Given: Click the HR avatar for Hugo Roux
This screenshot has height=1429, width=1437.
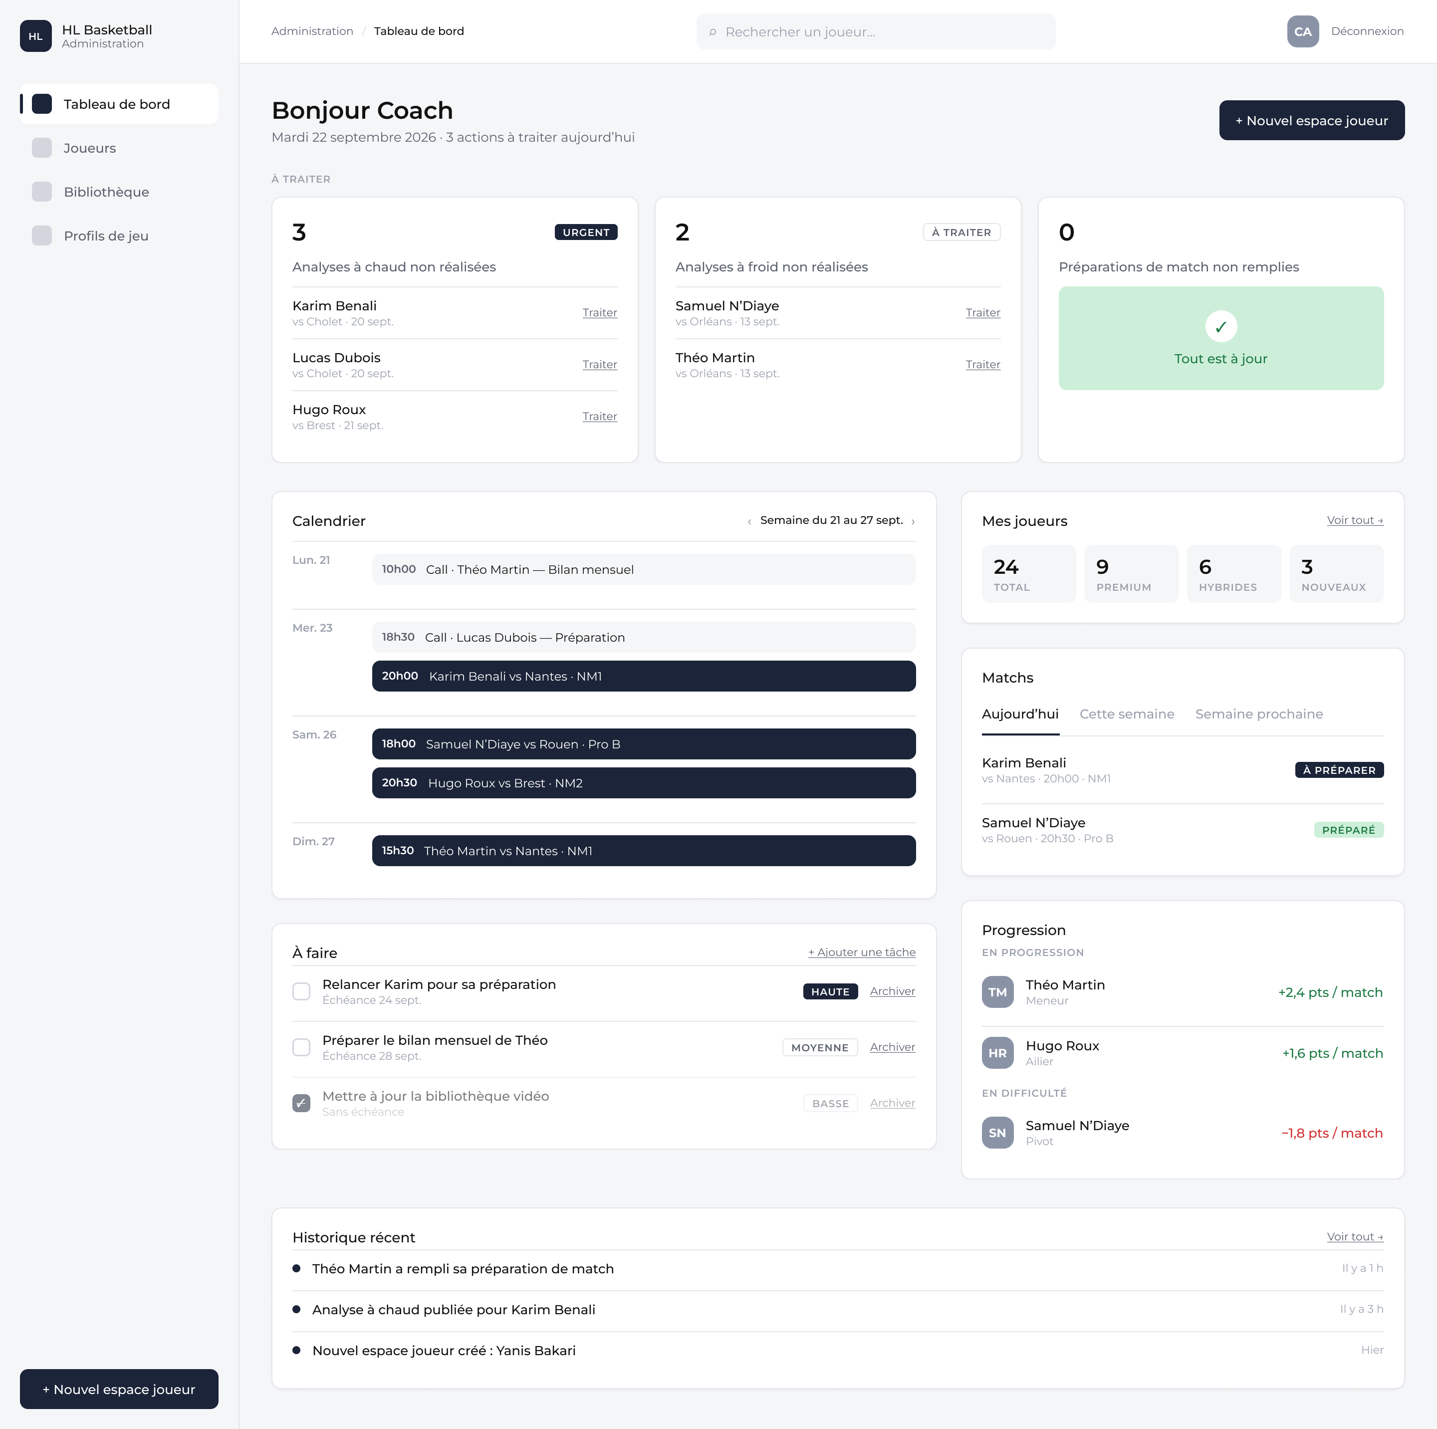Looking at the screenshot, I should 997,1053.
